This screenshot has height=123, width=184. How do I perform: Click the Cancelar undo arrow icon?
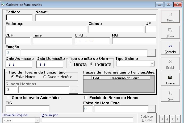tap(170, 46)
